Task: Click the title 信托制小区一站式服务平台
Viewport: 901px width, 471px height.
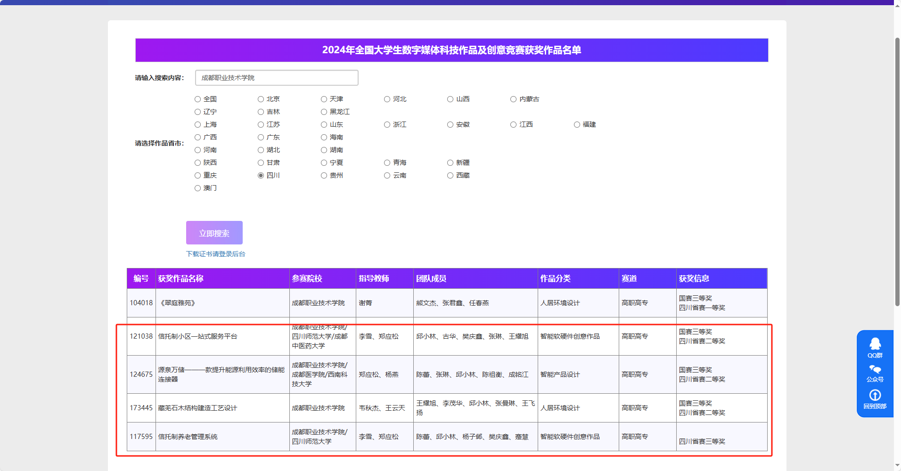Action: 197,336
